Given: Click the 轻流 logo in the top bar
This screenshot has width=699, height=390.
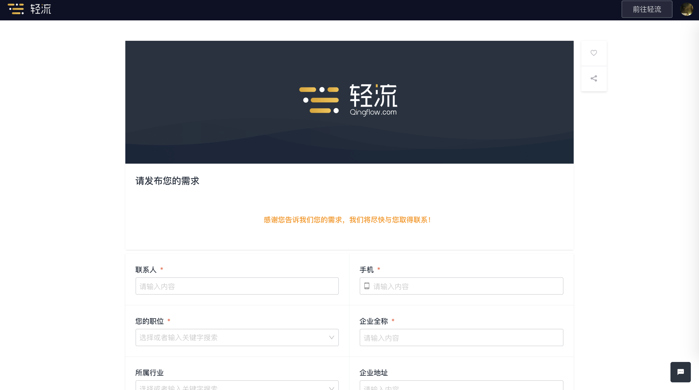Looking at the screenshot, I should 29,9.
